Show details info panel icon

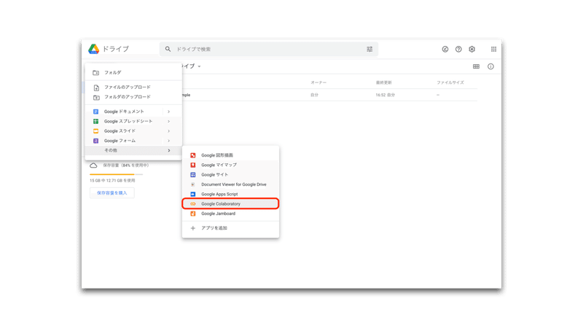tap(490, 66)
